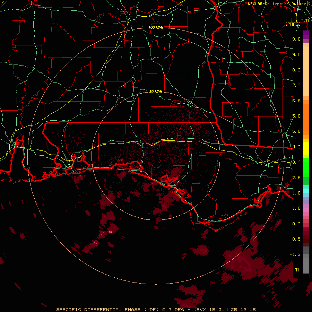Click the 7.4 legend value
This screenshot has height=312, width=312.
[x=296, y=85]
